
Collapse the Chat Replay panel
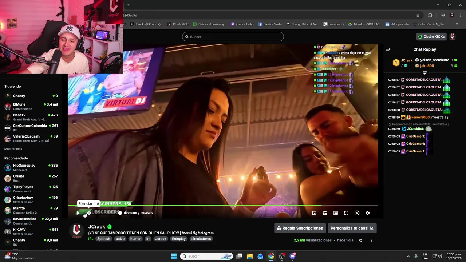tap(388, 49)
